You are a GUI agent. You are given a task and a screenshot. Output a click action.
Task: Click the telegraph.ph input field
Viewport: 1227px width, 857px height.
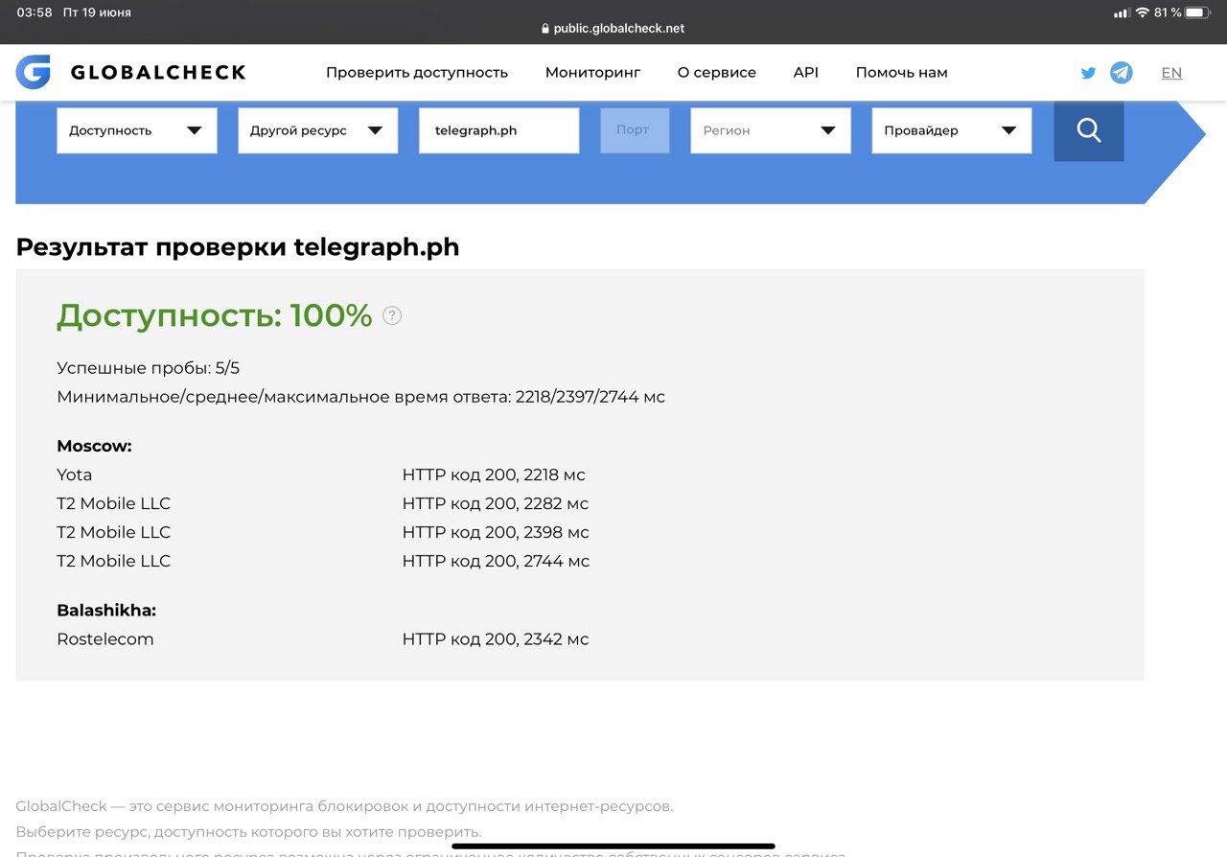(499, 130)
